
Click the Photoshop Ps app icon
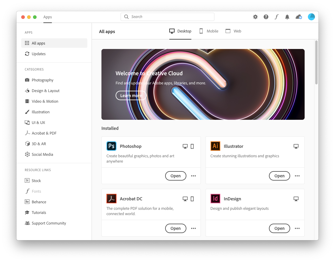click(111, 146)
